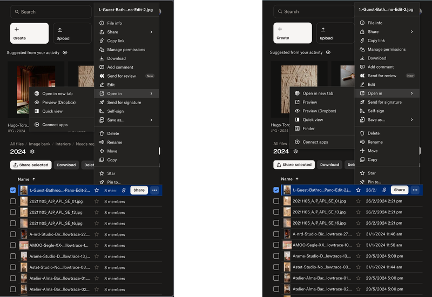This screenshot has width=432, height=297.
Task: Star the Arame-Studio-D file in left screenshot
Action: [x=97, y=256]
